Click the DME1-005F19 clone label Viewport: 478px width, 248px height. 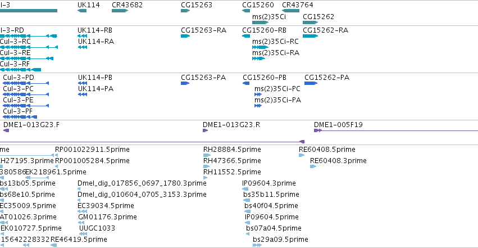(x=338, y=124)
